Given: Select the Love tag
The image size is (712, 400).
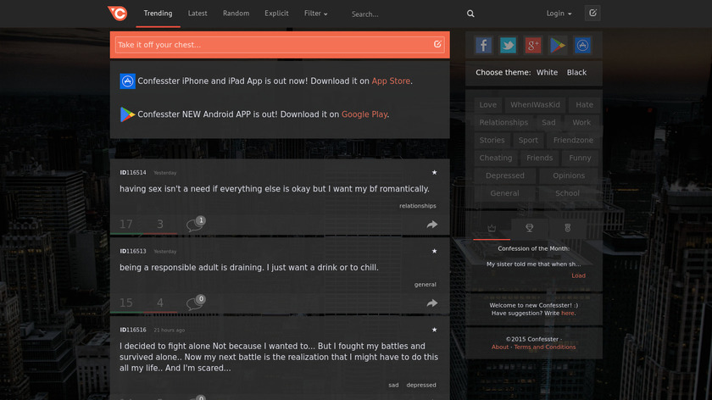Looking at the screenshot, I should (x=487, y=105).
